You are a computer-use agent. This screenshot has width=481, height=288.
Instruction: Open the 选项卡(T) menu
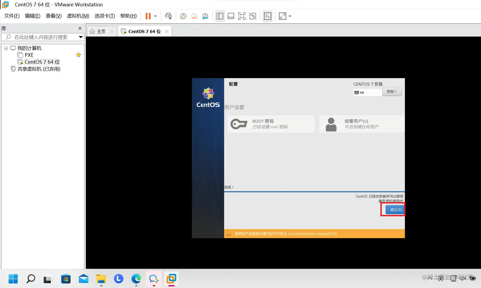[105, 16]
